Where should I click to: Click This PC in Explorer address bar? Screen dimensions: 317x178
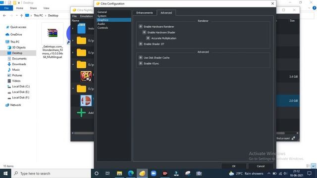pos(38,15)
